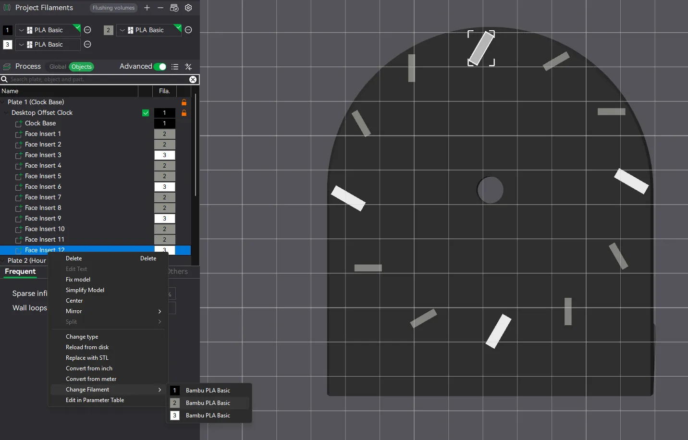Image resolution: width=688 pixels, height=440 pixels.
Task: Select Face Insert 5 tree row
Action: click(x=95, y=176)
